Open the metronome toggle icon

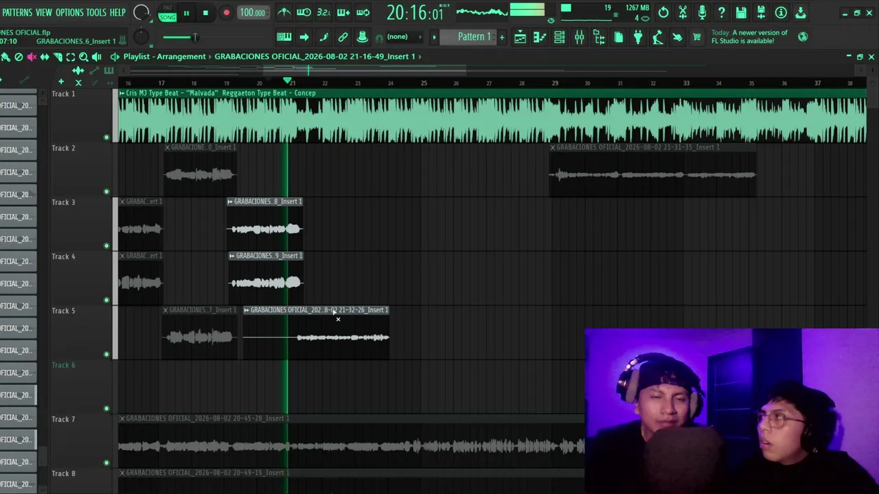tap(284, 12)
